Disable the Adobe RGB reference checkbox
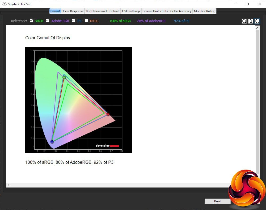Screen dimensions: 266x210 point(48,20)
